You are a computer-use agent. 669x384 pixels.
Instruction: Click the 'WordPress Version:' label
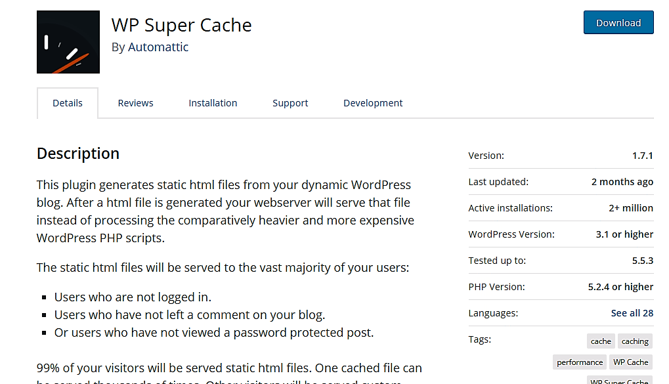tap(511, 235)
